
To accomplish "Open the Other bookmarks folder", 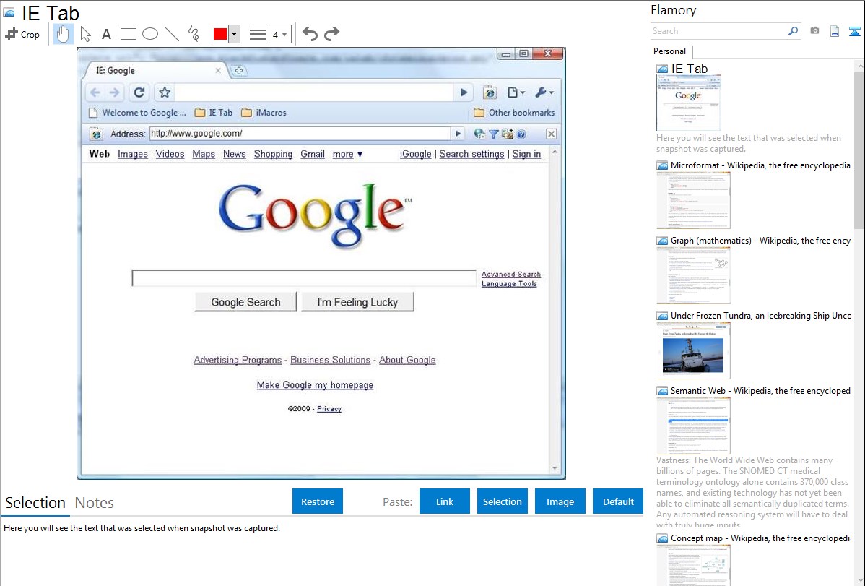I will pyautogui.click(x=514, y=113).
